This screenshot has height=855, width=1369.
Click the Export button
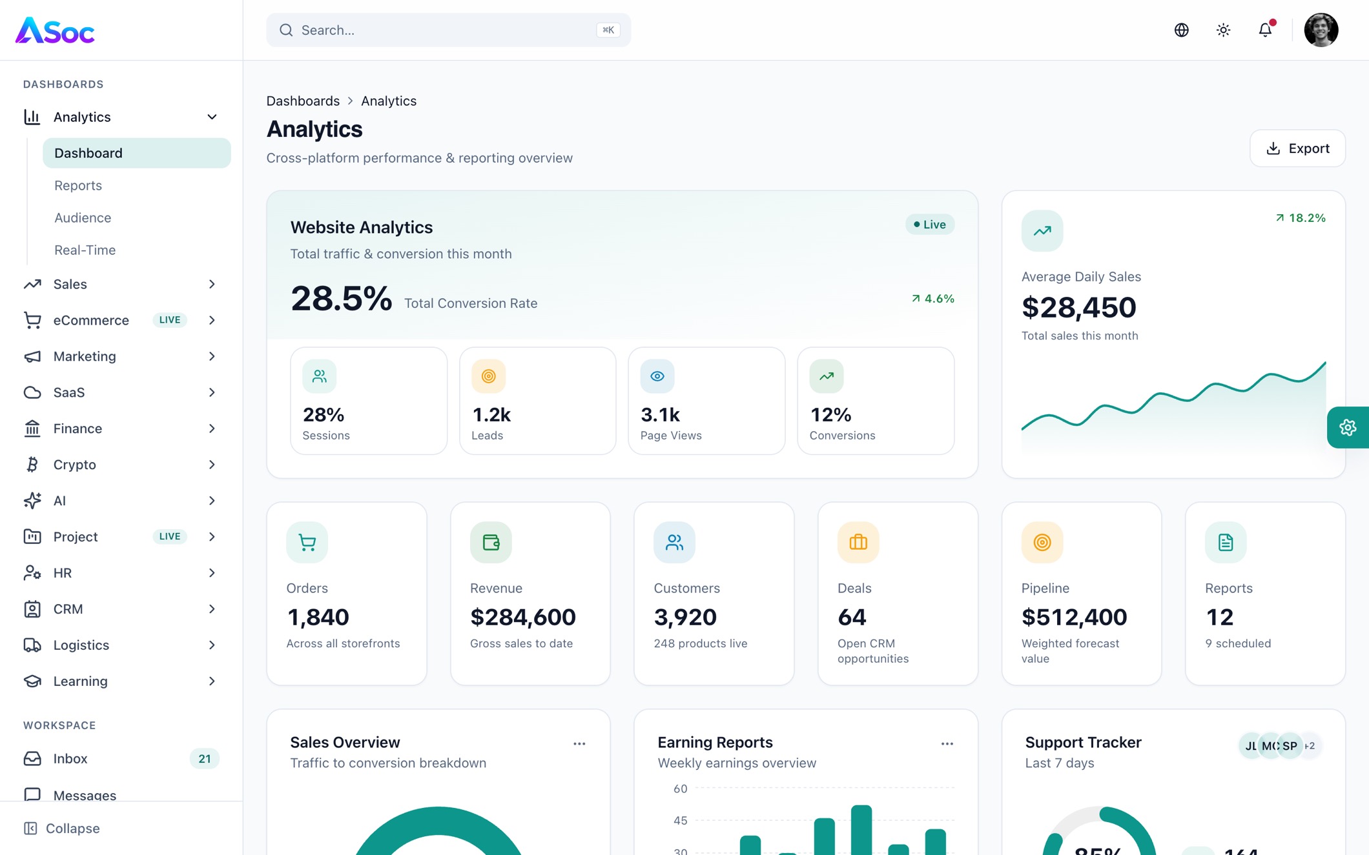coord(1297,148)
